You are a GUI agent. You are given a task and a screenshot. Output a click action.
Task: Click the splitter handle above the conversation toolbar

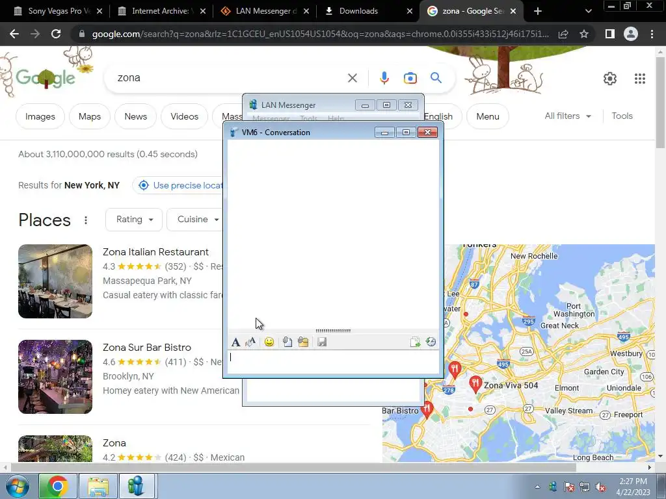(334, 331)
